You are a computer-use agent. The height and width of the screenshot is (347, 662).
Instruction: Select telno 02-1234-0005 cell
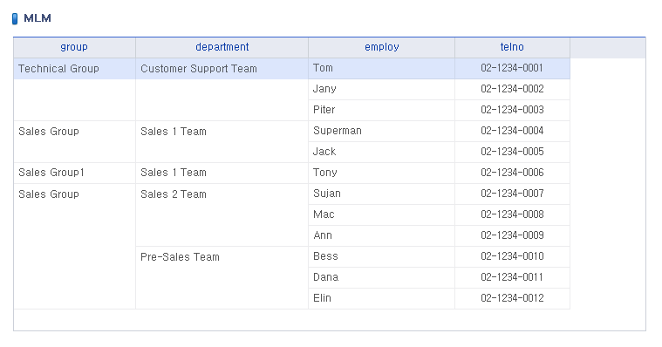(x=513, y=152)
